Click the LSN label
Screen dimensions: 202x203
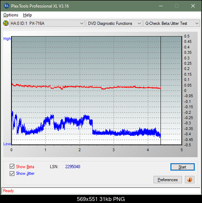point(54,167)
